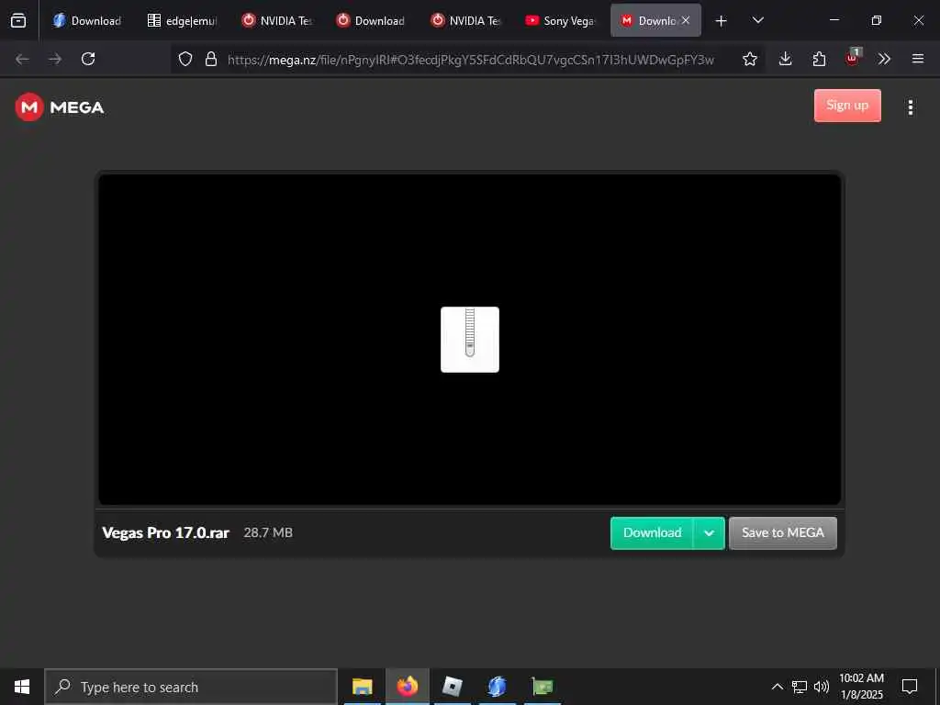This screenshot has height=705, width=940.
Task: Open the tracking protection shield icon
Action: point(185,59)
